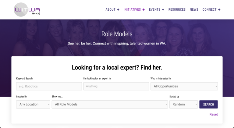Click the SEARCH button
The width and height of the screenshot is (234, 128).
208,105
